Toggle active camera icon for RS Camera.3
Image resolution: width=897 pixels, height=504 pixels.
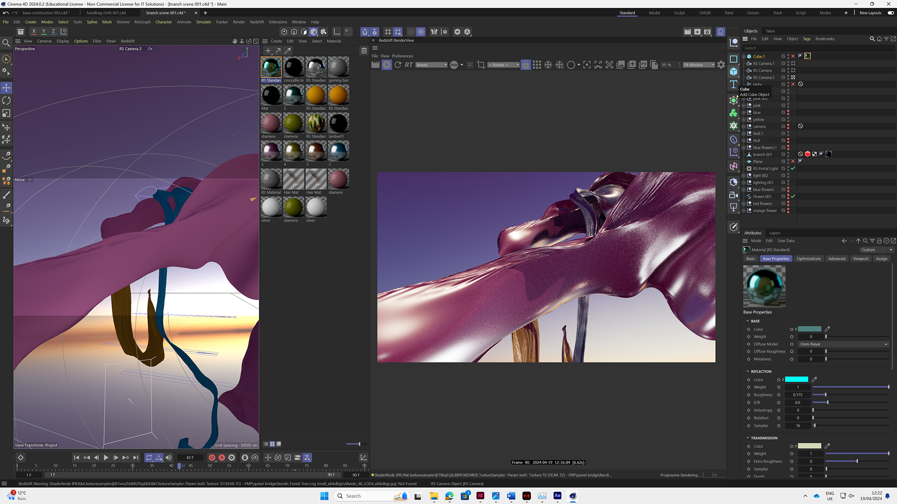793,77
